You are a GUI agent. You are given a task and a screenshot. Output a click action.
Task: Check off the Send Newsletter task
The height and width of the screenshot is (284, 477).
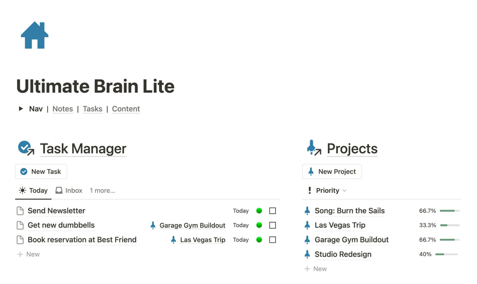(272, 211)
